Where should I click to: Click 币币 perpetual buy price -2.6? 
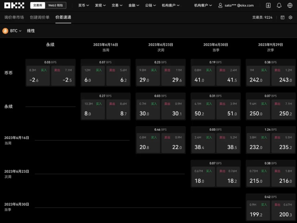(x=38, y=76)
